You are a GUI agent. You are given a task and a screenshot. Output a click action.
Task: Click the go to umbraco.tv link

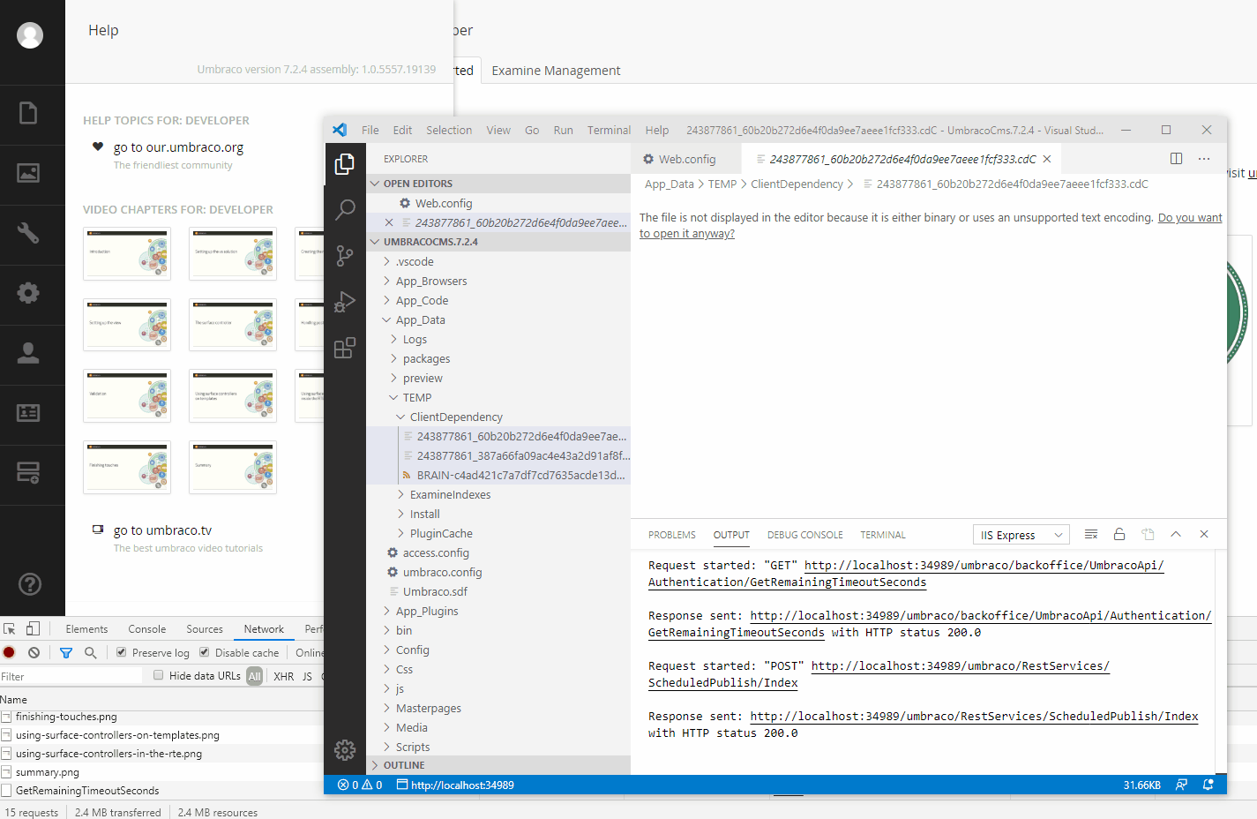pos(163,530)
